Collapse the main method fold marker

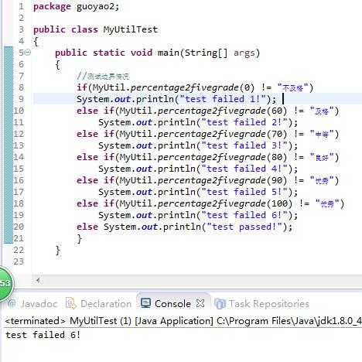pyautogui.click(x=28, y=53)
